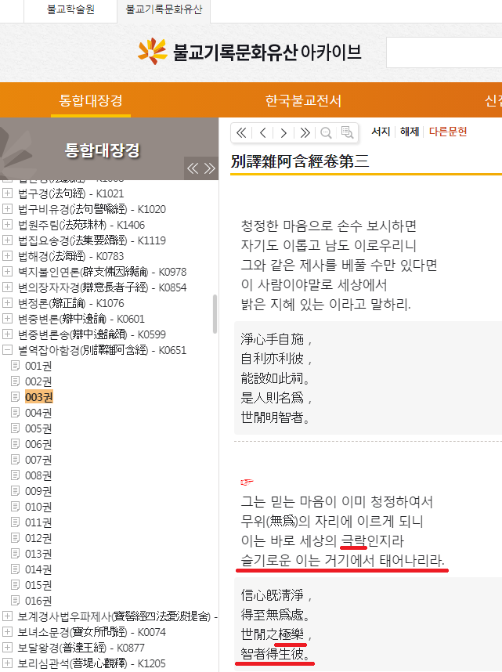The height and width of the screenshot is (672, 502).
Task: Click the sidebar tree scrollbar thumb
Action: [215, 314]
